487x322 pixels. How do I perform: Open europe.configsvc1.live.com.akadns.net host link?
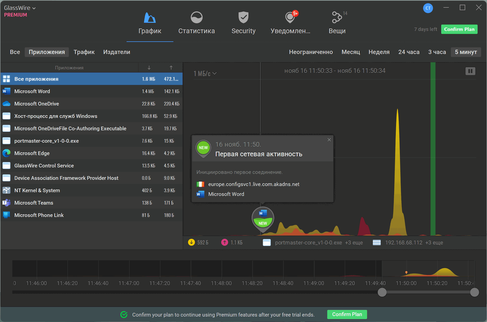(254, 184)
